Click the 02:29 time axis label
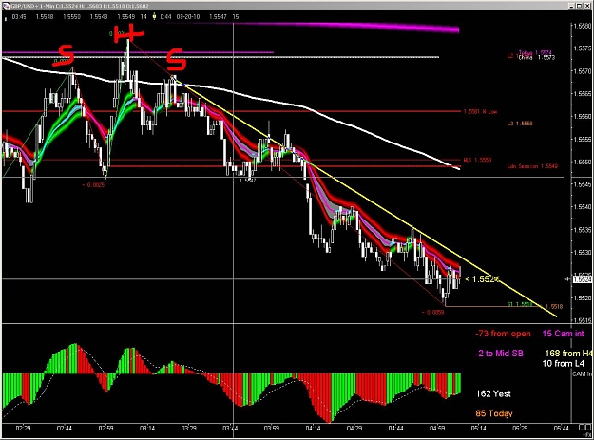The height and width of the screenshot is (440, 594). 23,429
